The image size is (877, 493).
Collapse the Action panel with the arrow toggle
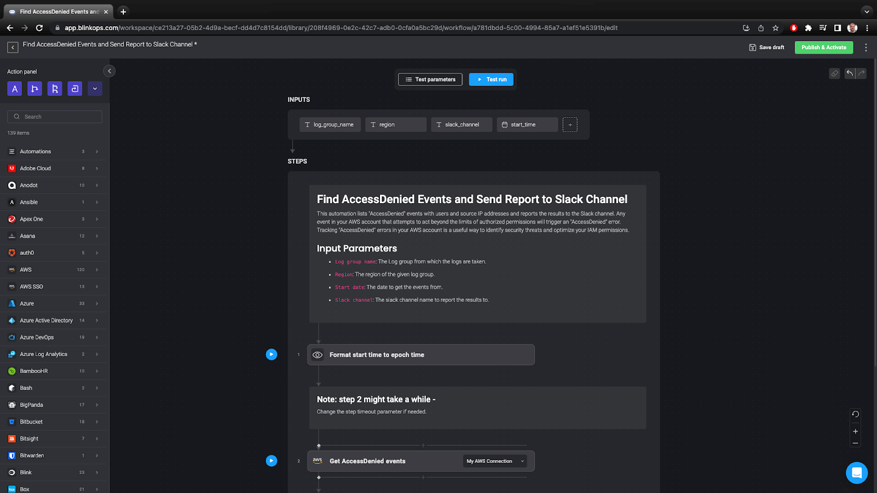[109, 71]
